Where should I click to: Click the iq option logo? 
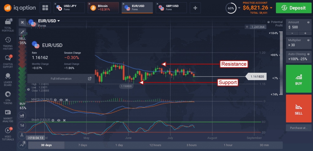20,8
